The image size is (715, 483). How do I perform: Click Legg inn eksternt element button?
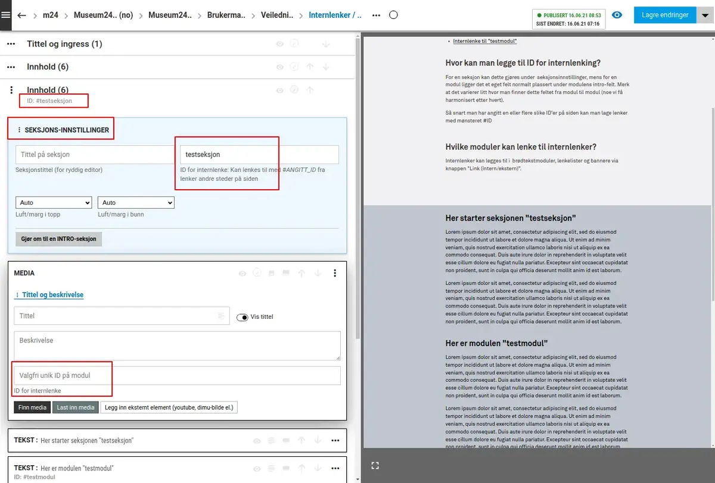coord(169,407)
